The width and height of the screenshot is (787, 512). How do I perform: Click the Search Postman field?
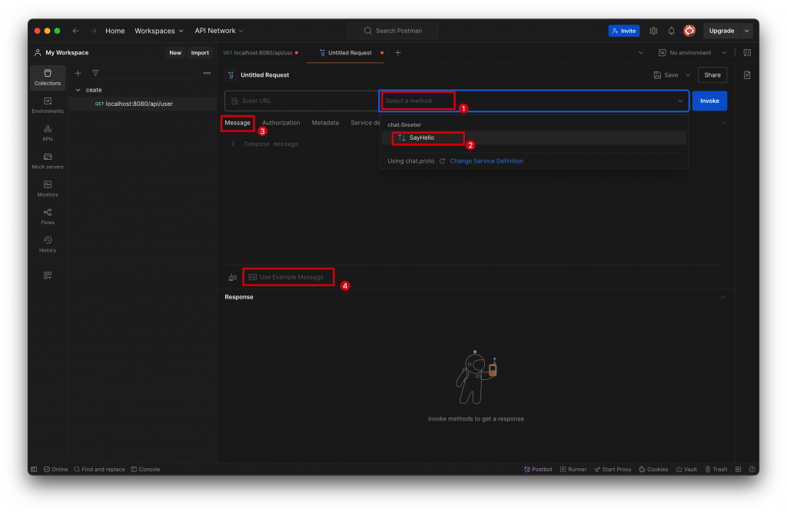tap(393, 31)
